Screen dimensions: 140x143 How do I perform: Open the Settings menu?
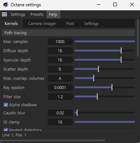[18, 14]
